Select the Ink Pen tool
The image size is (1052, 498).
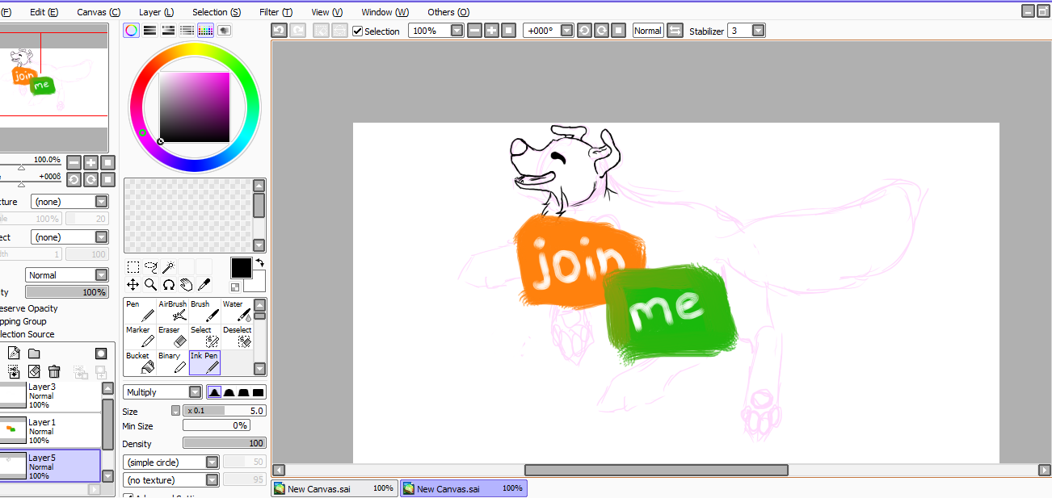pyautogui.click(x=204, y=362)
